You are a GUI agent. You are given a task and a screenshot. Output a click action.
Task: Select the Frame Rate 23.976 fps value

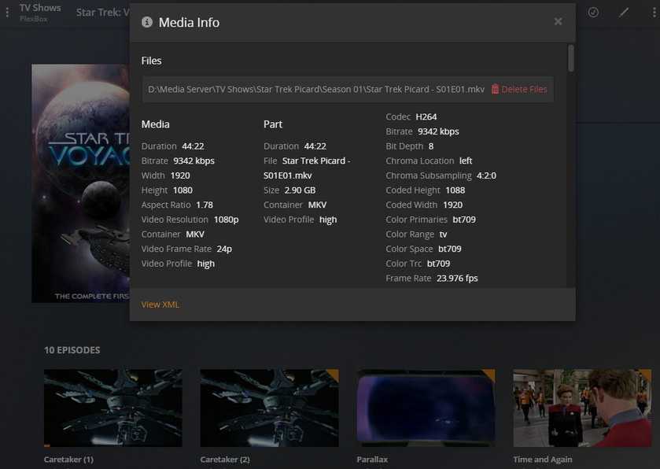coord(457,279)
